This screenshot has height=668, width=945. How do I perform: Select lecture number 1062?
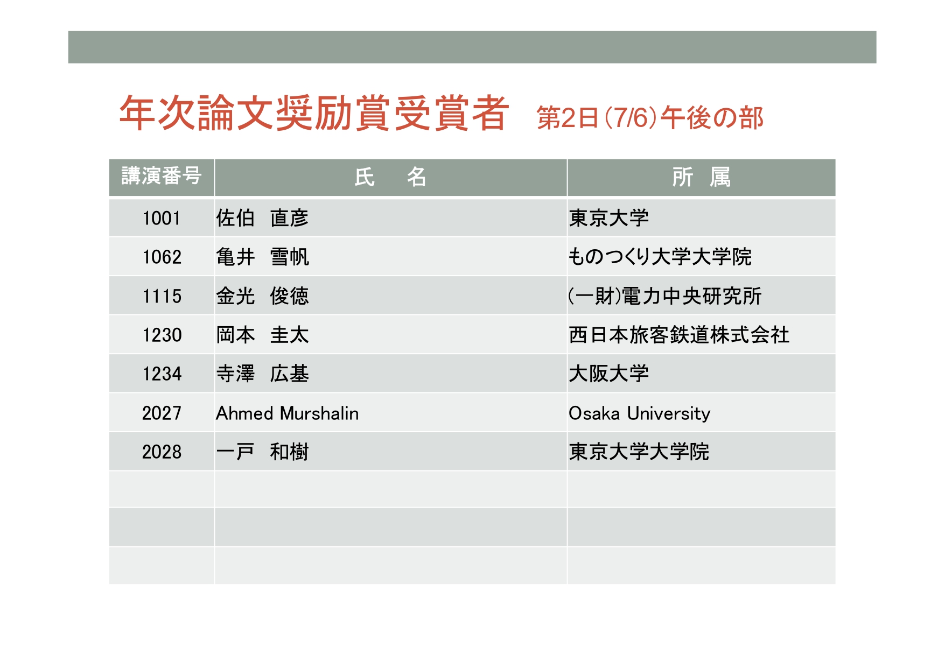click(162, 257)
